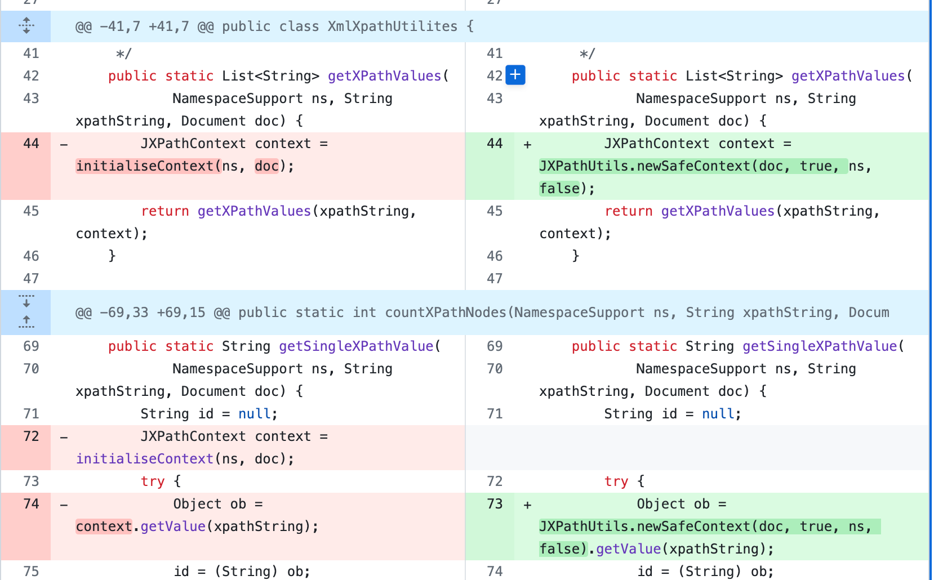The image size is (934, 580).
Task: Select left line number 72 of deleted line
Action: (x=31, y=436)
